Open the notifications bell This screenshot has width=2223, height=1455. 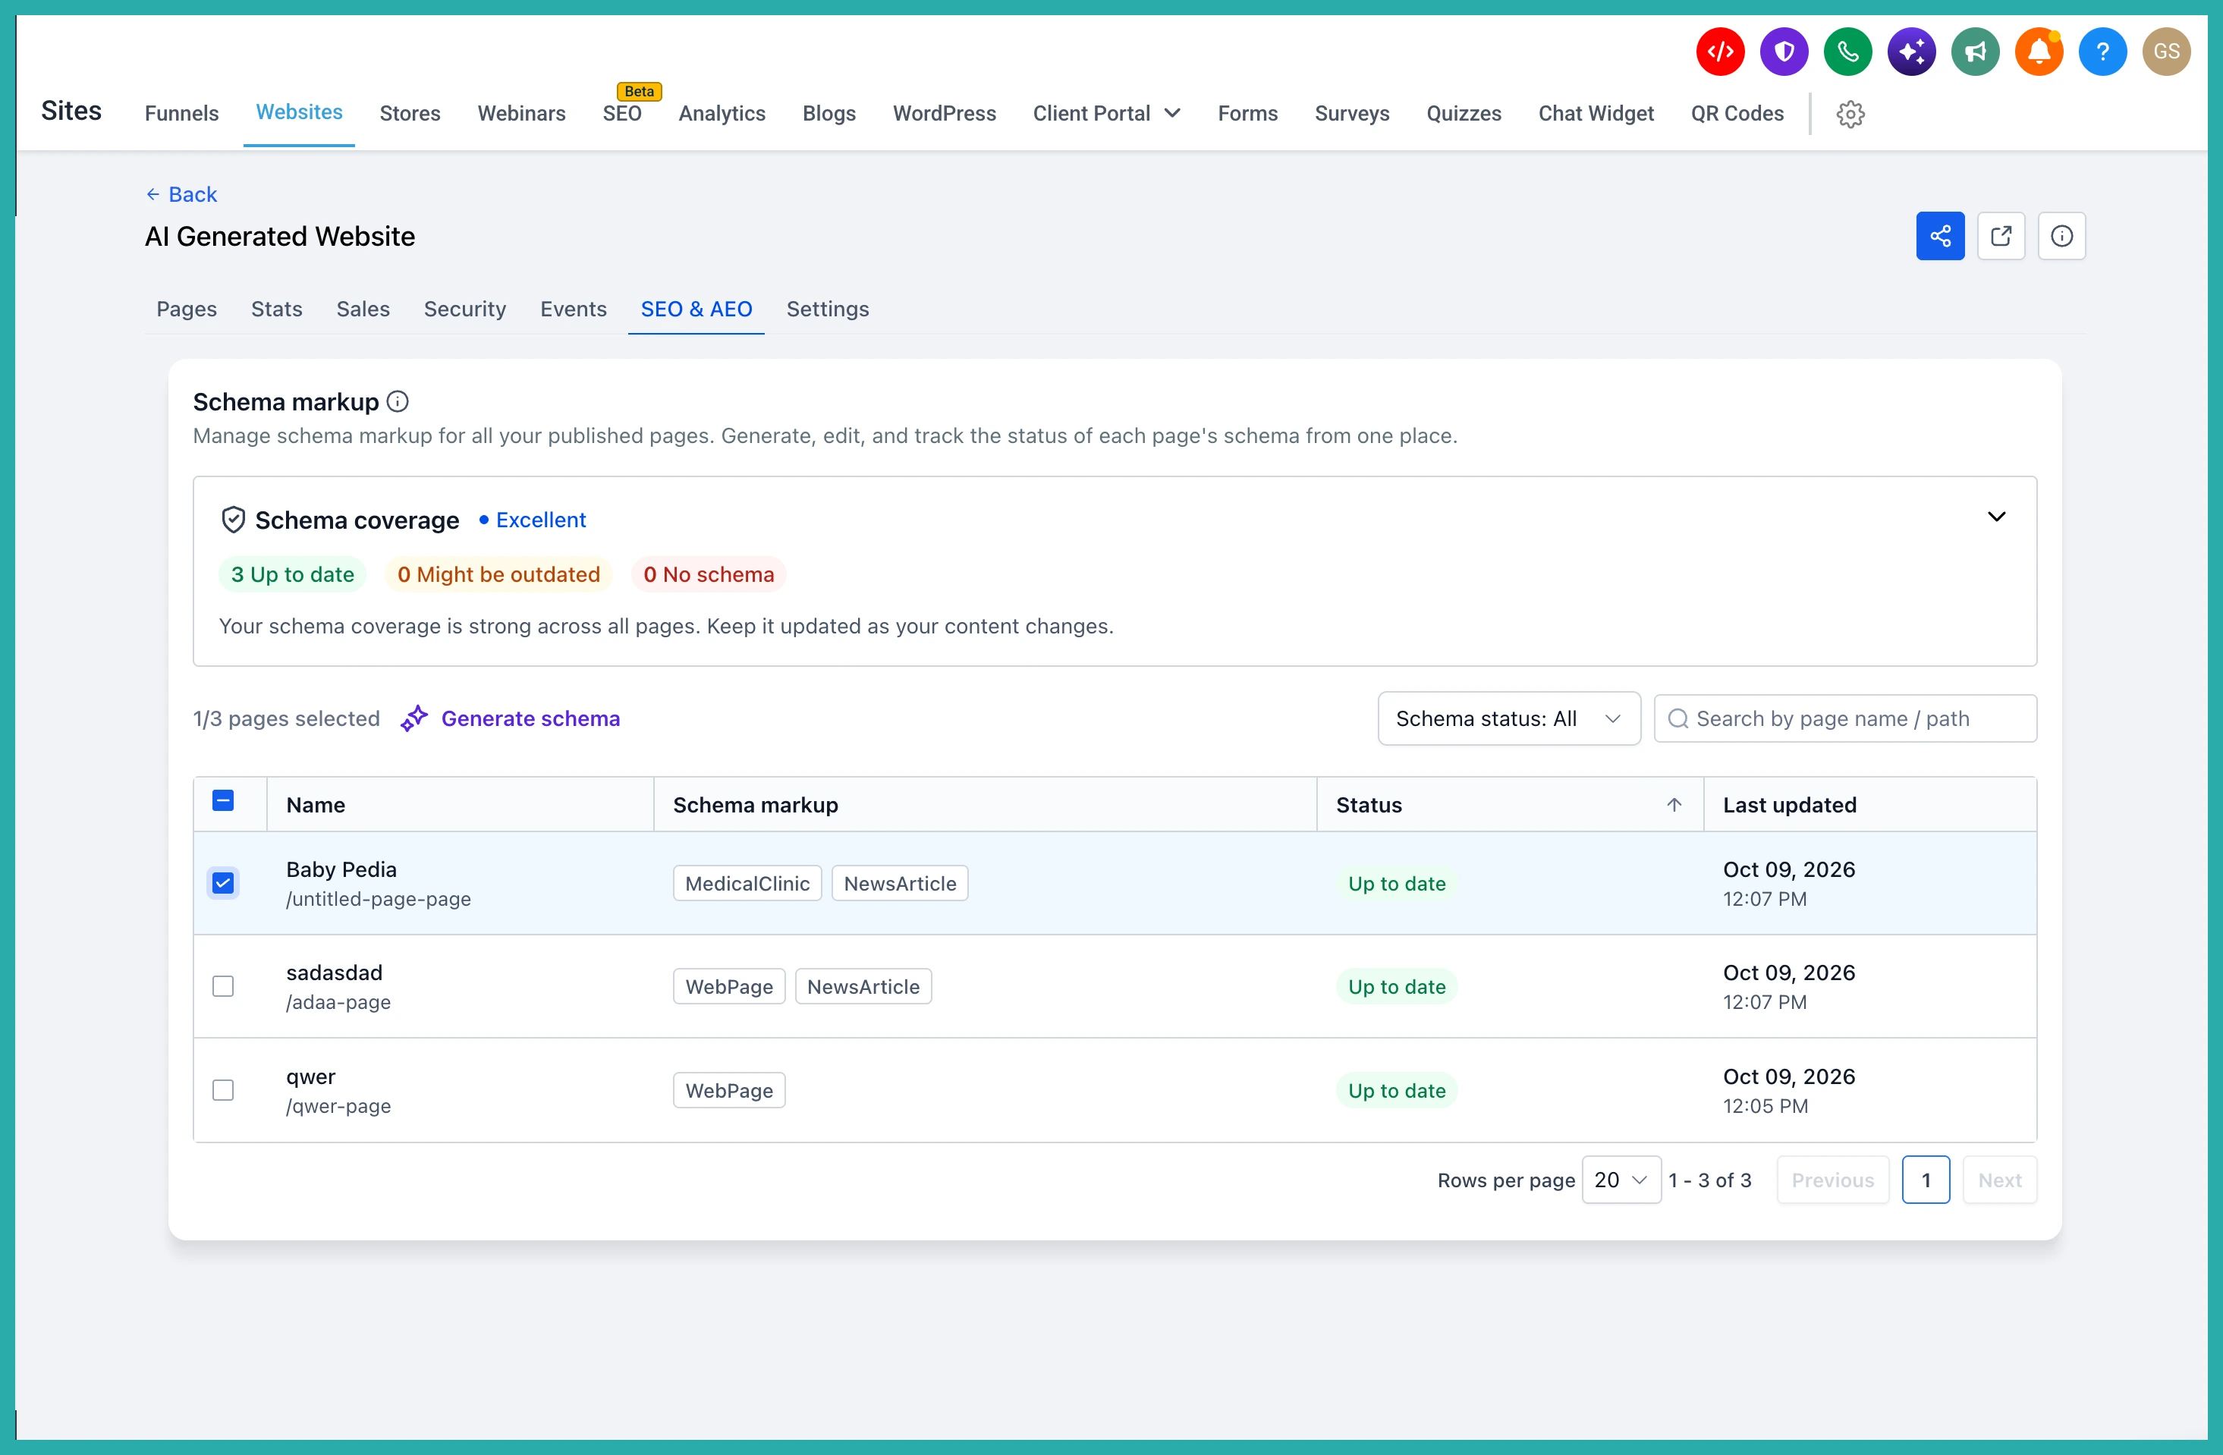point(2038,52)
